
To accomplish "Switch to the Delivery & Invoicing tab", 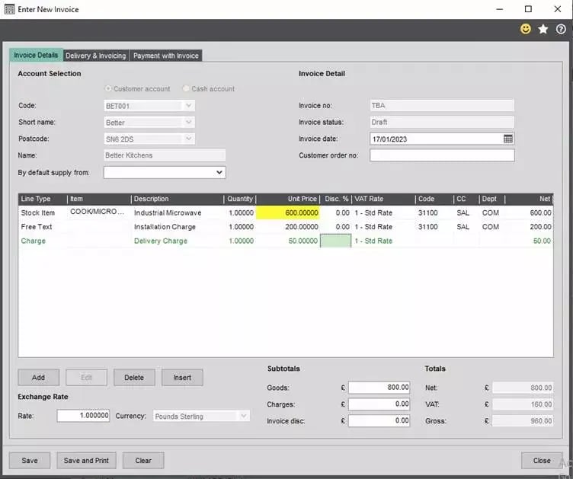I will 96,56.
